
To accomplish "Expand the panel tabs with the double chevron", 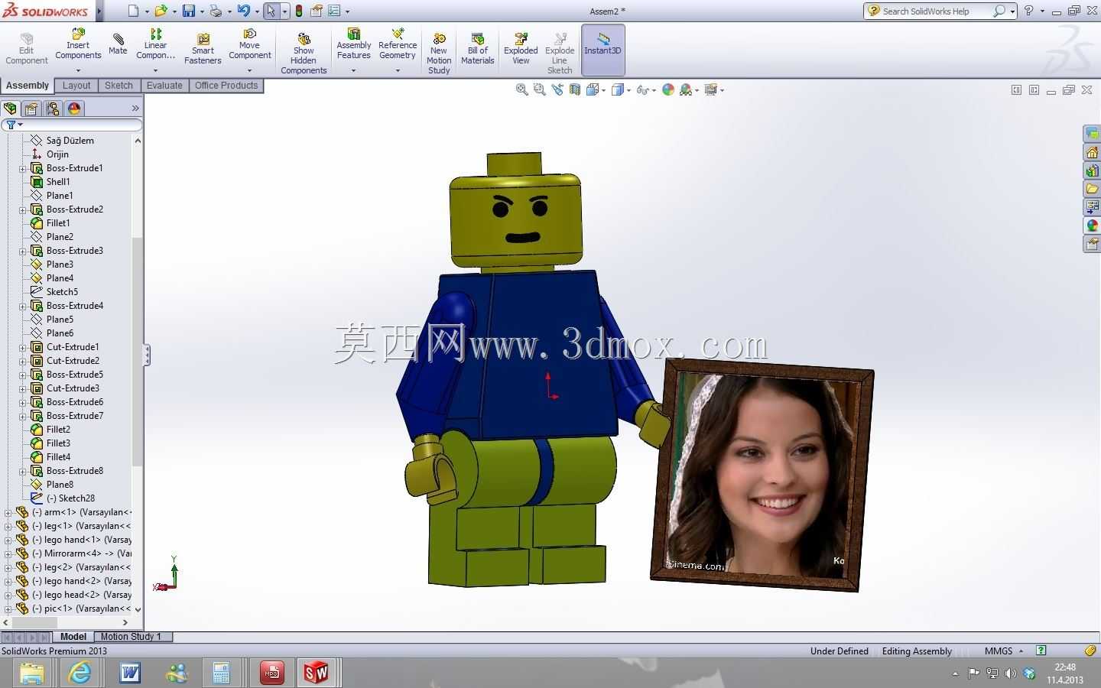I will click(135, 109).
